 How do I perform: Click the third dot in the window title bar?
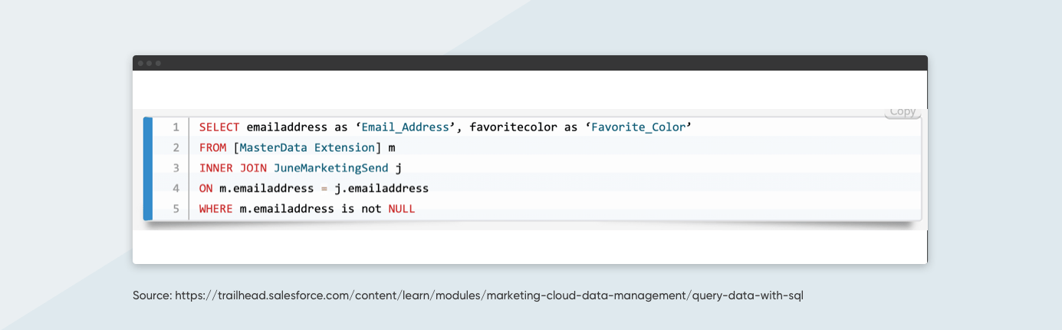coord(158,63)
